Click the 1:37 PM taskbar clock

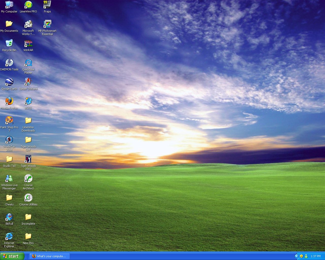(316, 256)
